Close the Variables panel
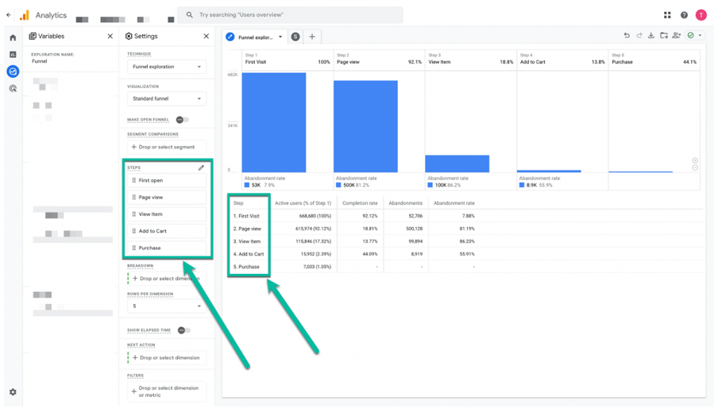Image resolution: width=718 pixels, height=408 pixels. click(x=110, y=37)
